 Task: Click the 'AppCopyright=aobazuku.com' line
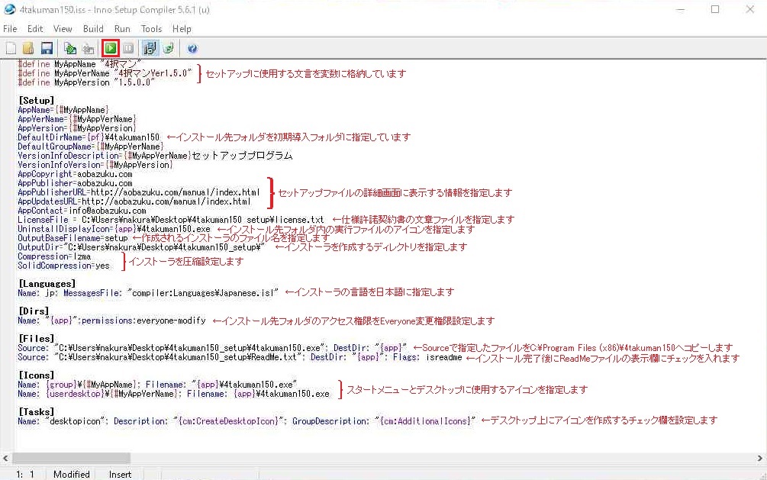[x=75, y=174]
